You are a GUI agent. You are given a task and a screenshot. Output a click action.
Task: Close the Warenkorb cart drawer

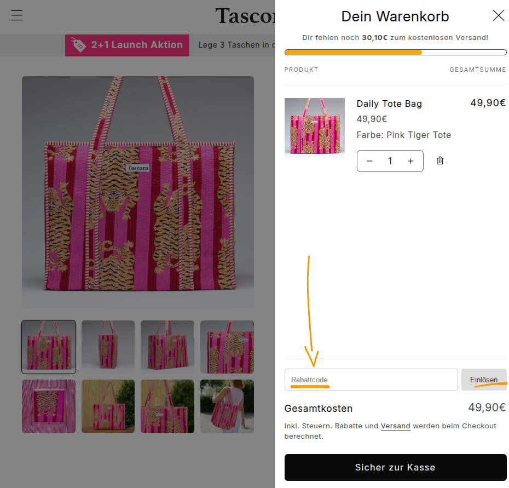[x=498, y=15]
